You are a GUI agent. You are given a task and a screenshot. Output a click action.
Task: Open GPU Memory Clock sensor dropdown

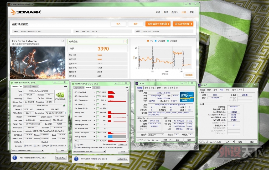(94, 96)
